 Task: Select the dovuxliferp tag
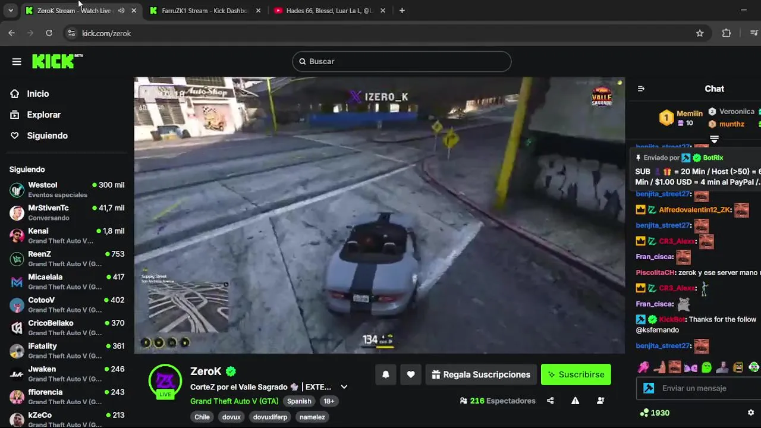tap(270, 417)
